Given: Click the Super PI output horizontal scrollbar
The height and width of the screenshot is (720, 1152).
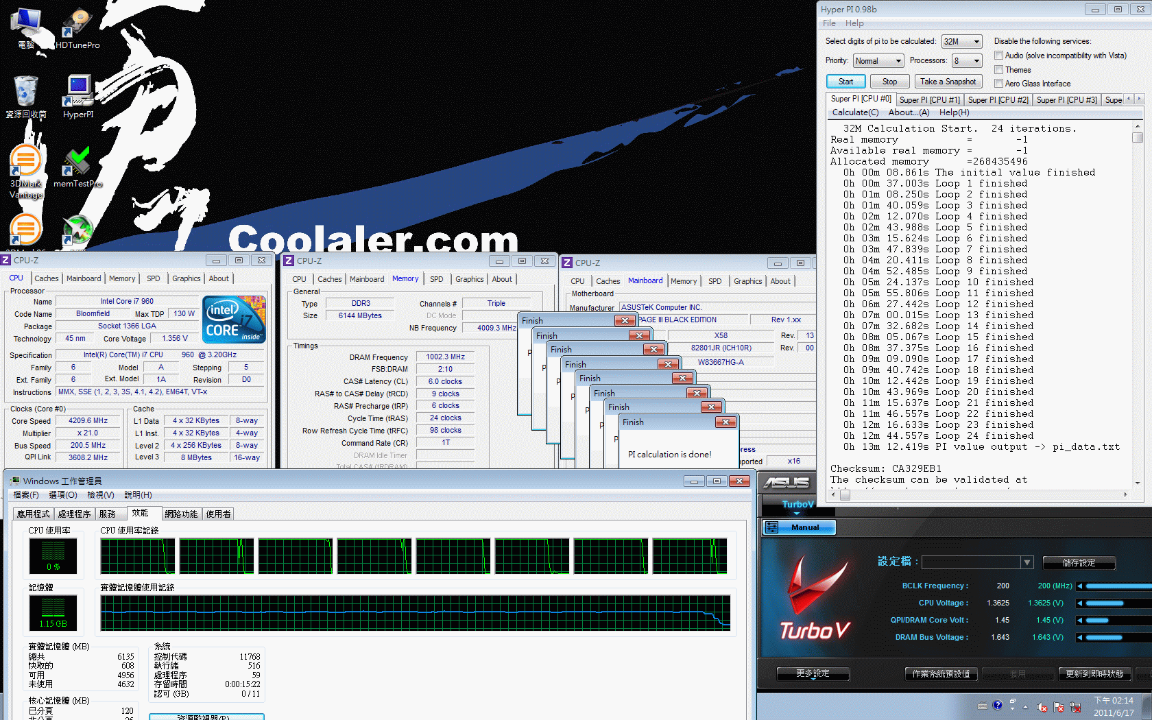Looking at the screenshot, I should [979, 494].
